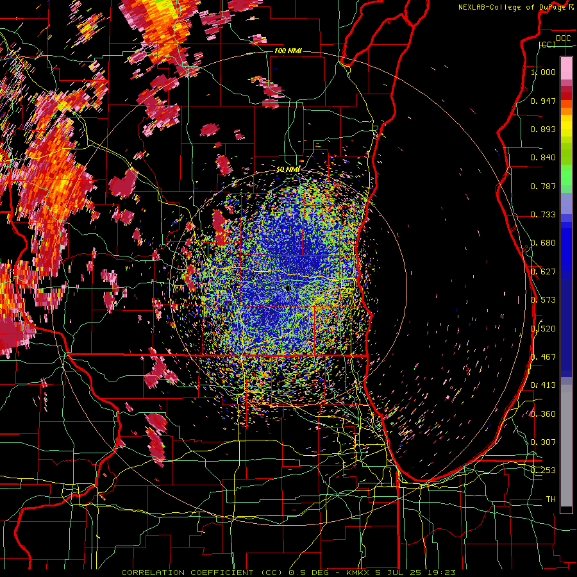Select the 0.947 scale value
The image size is (577, 577).
coord(543,101)
